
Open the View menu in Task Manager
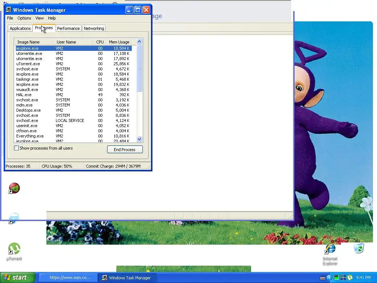point(39,18)
